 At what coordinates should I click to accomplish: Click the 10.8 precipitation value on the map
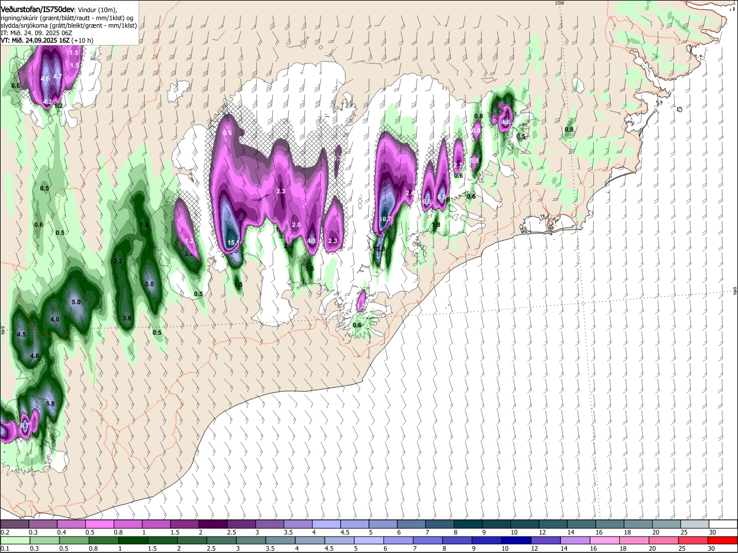(x=379, y=249)
